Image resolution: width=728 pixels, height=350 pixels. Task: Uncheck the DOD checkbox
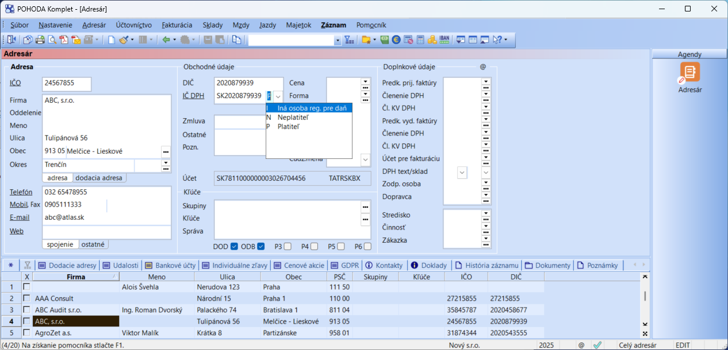[234, 247]
